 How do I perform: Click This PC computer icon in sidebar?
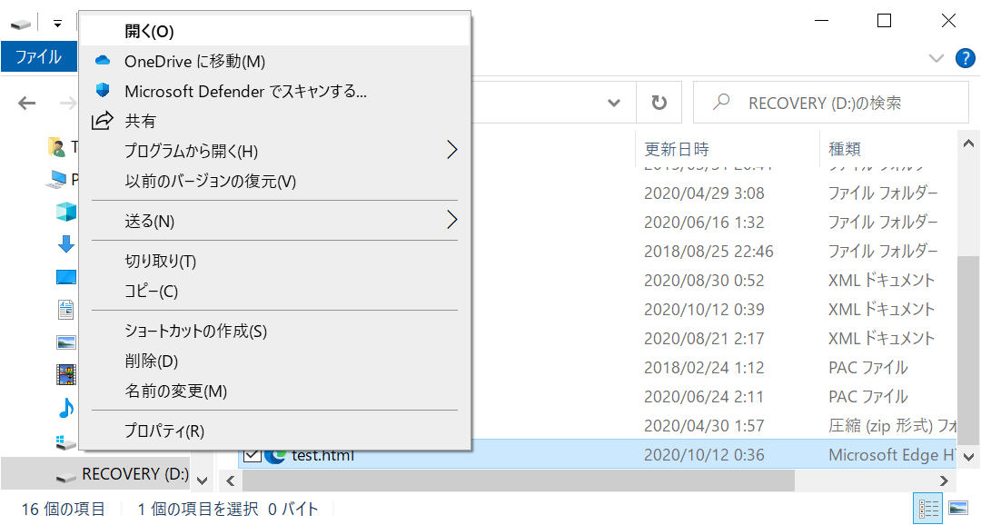(x=56, y=179)
